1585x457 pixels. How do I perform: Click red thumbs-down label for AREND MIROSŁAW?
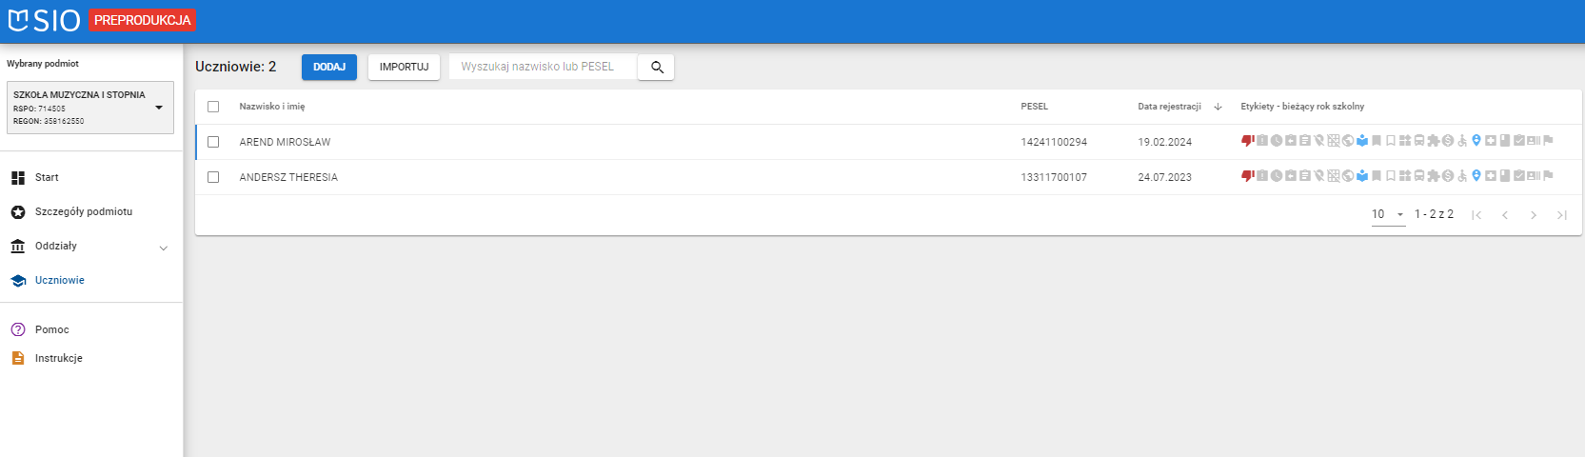(1247, 141)
